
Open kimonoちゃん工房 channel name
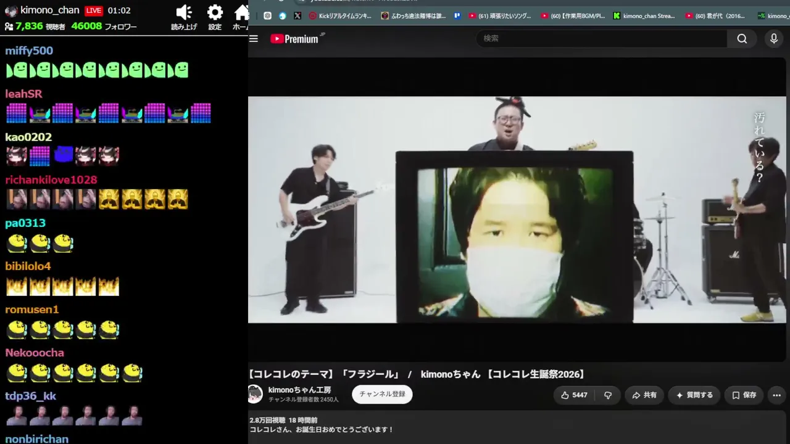(x=299, y=390)
